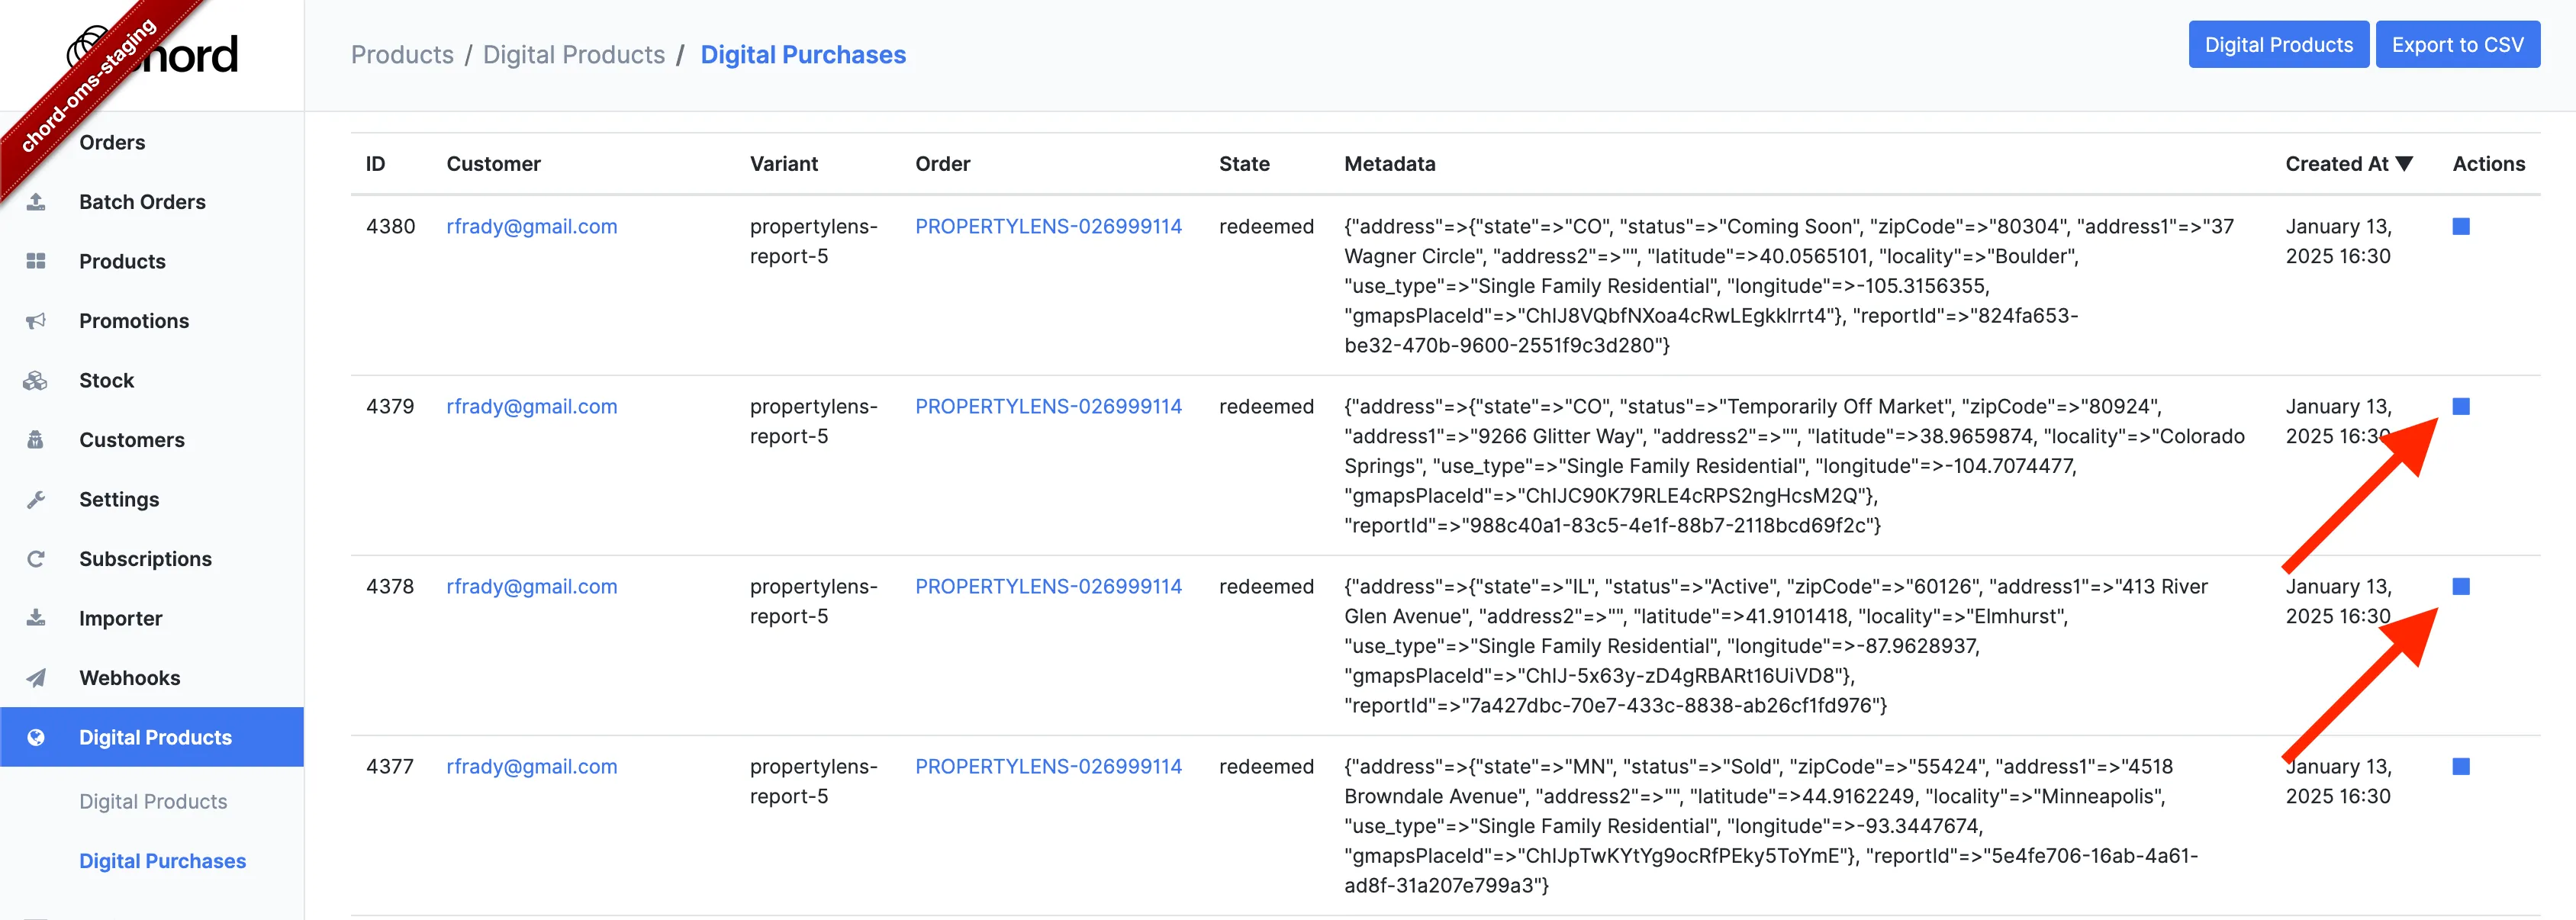Click Products breadcrumb link
This screenshot has height=920, width=2576.
(x=402, y=55)
